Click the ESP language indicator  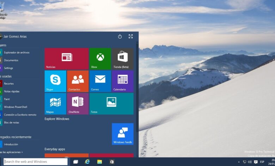pyautogui.click(x=262, y=162)
